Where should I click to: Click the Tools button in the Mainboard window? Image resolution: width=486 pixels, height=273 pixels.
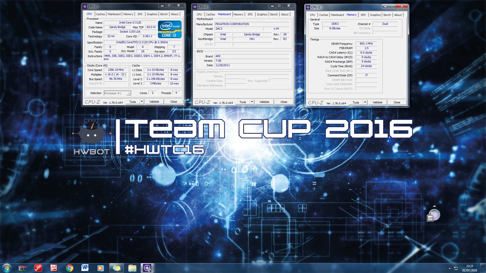point(243,102)
